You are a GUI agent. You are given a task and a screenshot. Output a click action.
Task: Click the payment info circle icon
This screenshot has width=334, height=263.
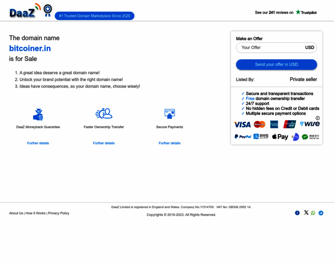click(x=317, y=118)
